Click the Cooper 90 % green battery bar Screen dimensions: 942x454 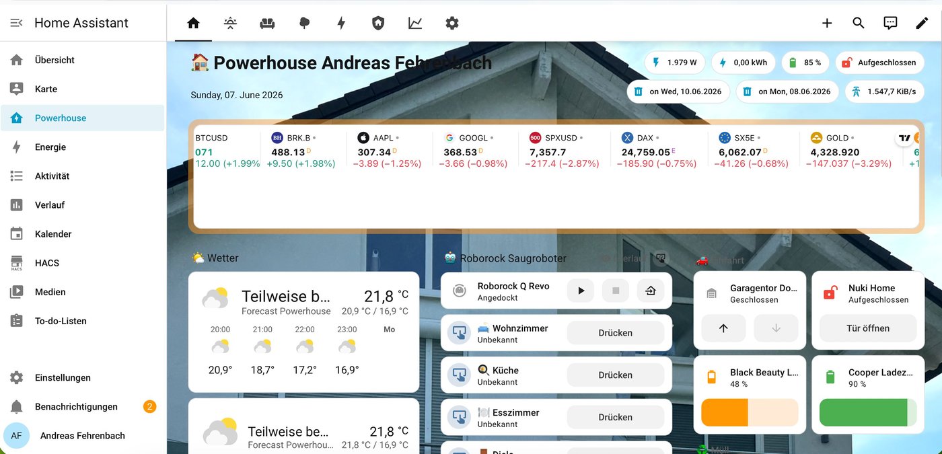pos(868,412)
